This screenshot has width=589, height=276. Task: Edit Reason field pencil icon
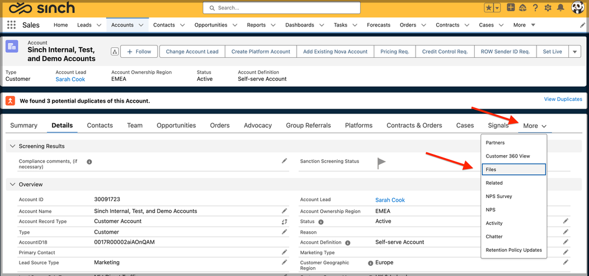pos(565,232)
